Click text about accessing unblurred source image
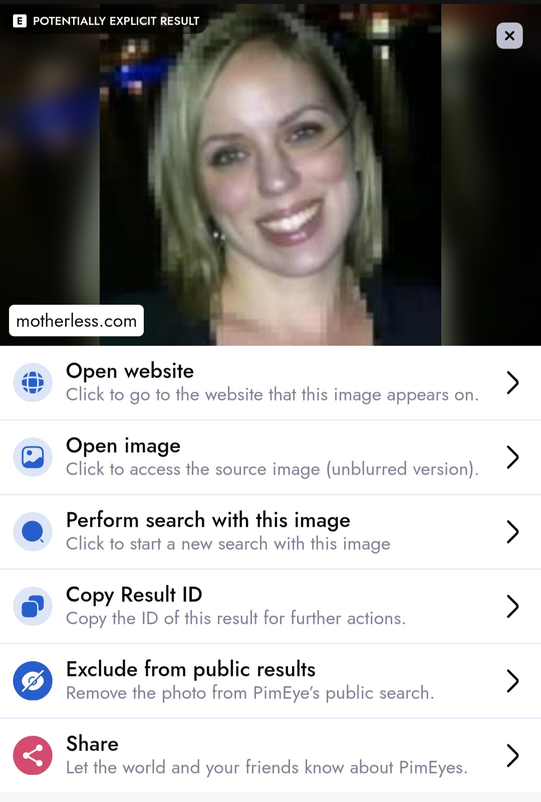Viewport: 541px width, 802px height. click(273, 469)
